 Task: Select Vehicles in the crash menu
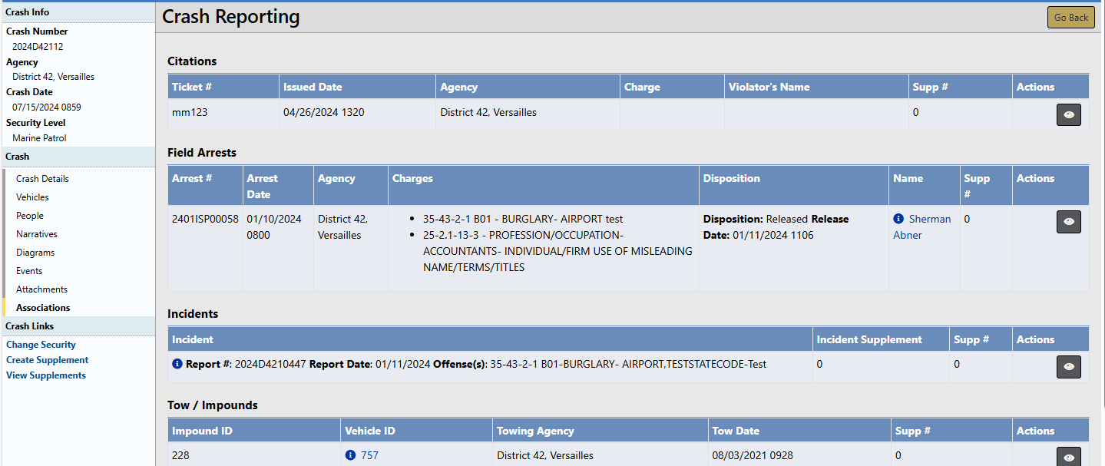click(32, 197)
